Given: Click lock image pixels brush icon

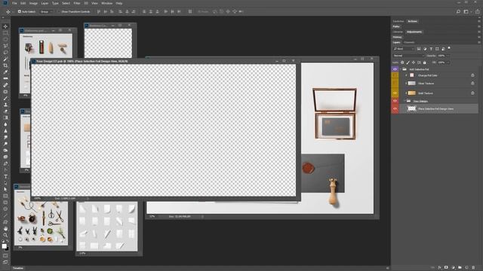Looking at the screenshot, I should (408, 62).
